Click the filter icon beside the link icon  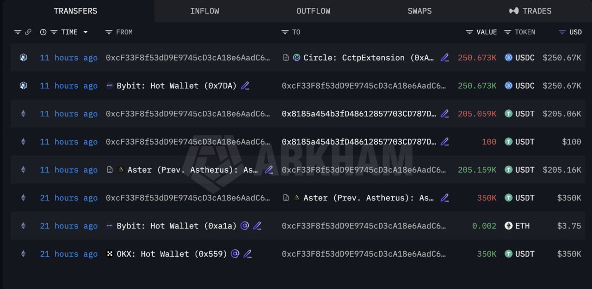click(x=18, y=32)
